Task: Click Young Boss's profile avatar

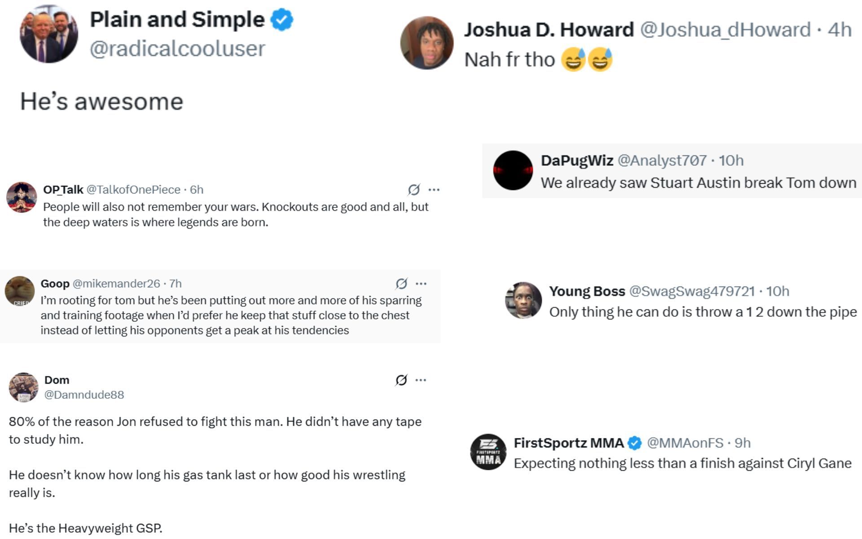Action: [523, 300]
